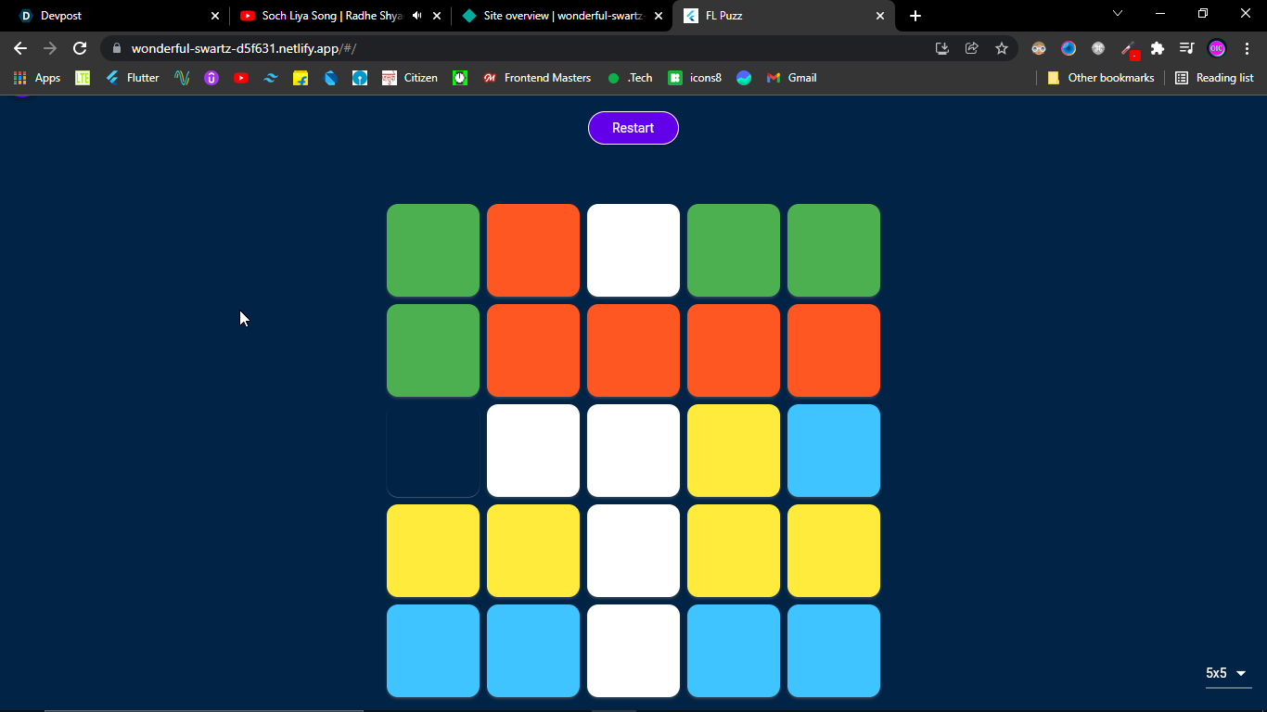1267x712 pixels.
Task: Open the Flutter bookmark
Action: [133, 78]
